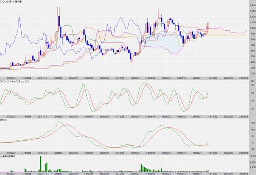Select the スローストキャスティックス panel title
Viewport: 256px width, 175px height.
click(14, 81)
